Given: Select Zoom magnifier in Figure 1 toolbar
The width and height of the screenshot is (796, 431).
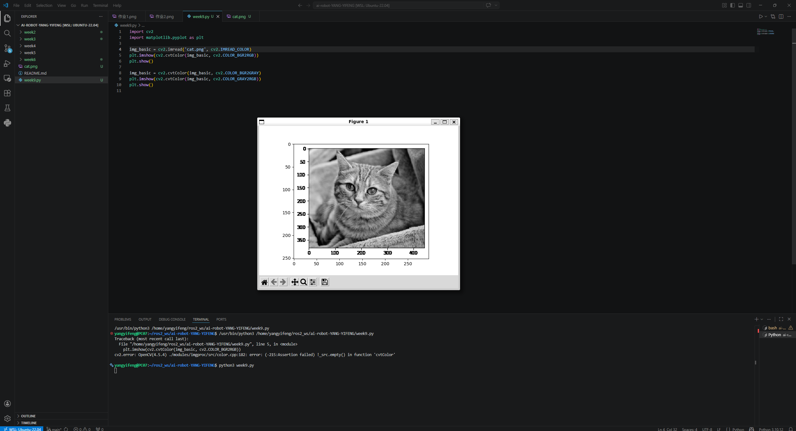Looking at the screenshot, I should point(304,282).
